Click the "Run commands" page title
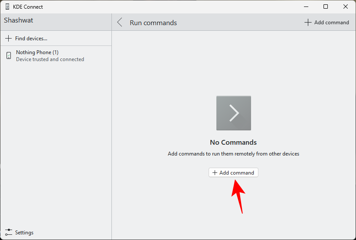 click(x=153, y=23)
